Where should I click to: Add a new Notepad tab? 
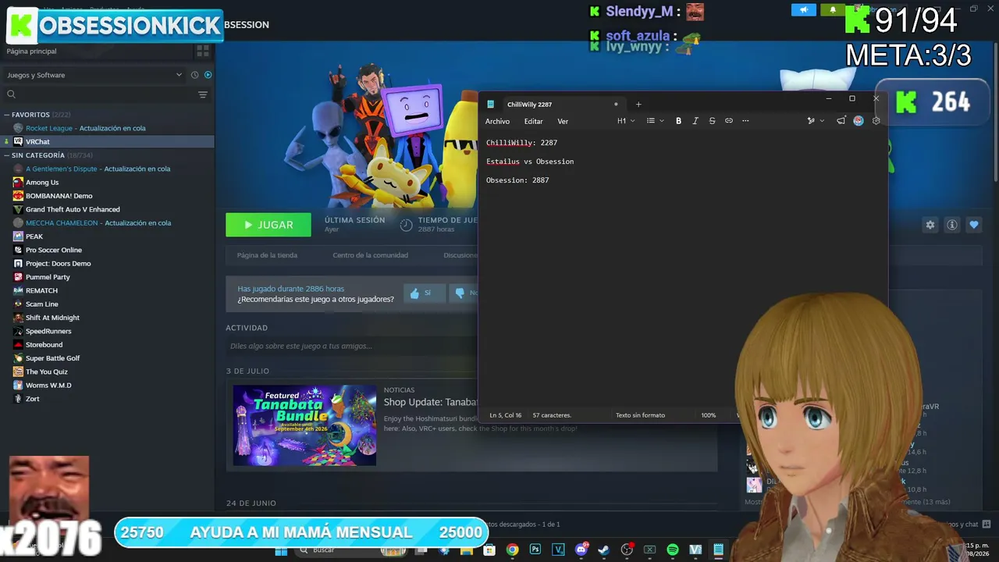pyautogui.click(x=638, y=104)
